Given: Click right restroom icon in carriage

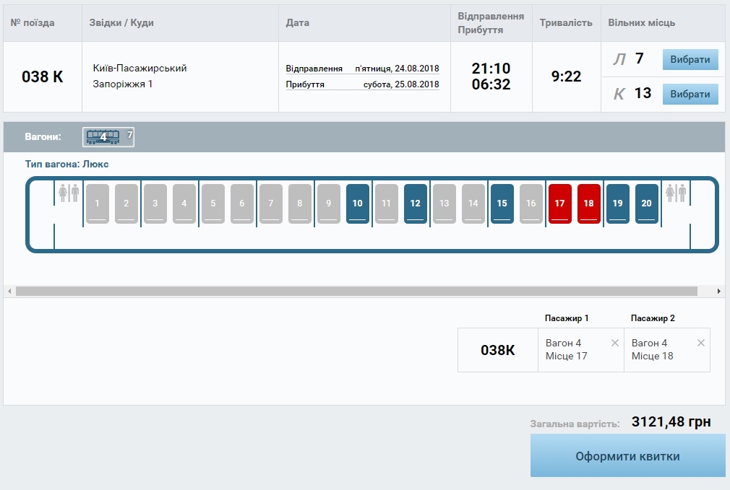Looking at the screenshot, I should point(675,193).
